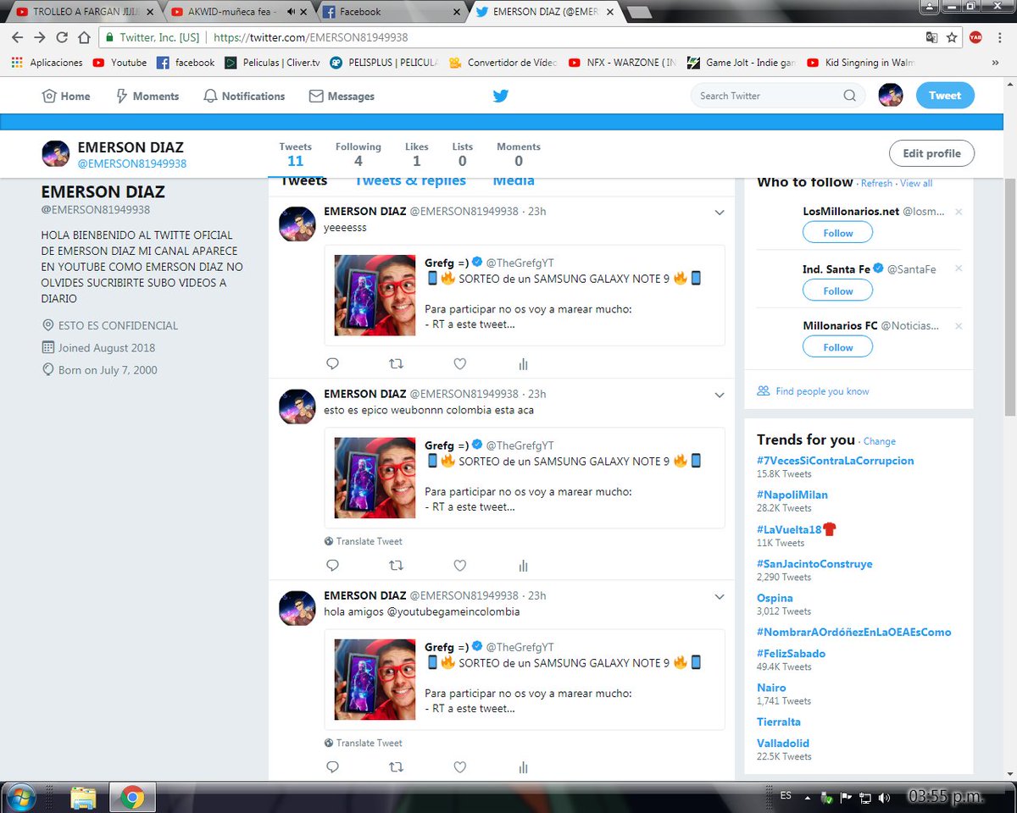The image size is (1017, 813).
Task: Click the blue Tweet button
Action: click(945, 96)
